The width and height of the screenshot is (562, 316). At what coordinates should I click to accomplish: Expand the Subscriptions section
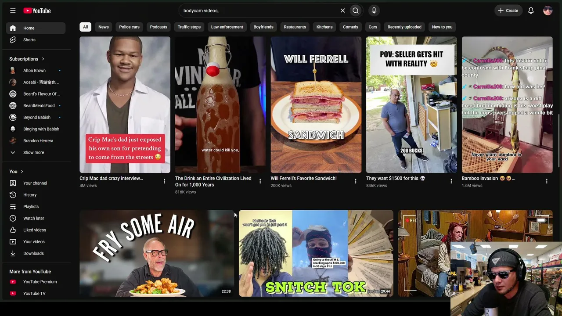[27, 59]
